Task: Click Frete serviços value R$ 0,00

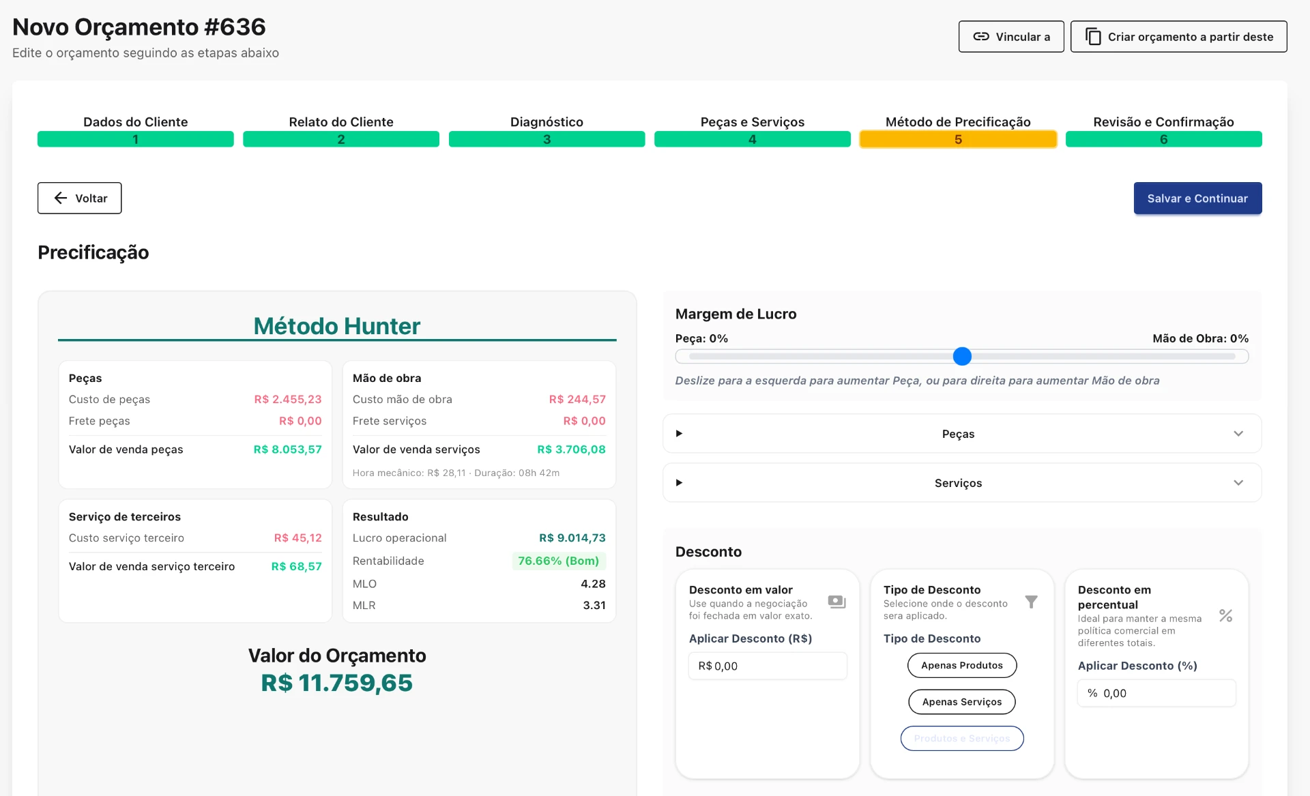Action: click(x=584, y=421)
